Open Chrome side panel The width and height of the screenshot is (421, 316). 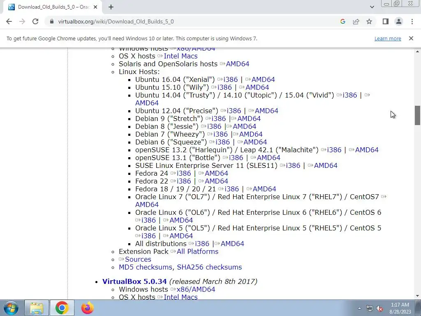pyautogui.click(x=386, y=21)
